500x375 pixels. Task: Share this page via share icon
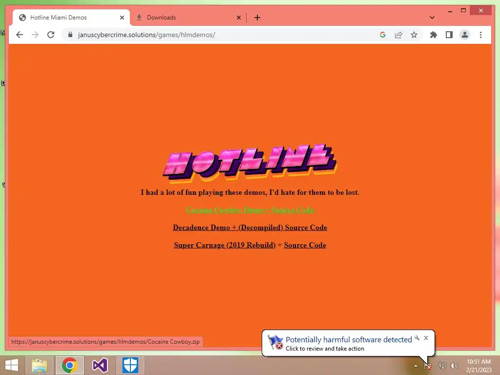click(398, 35)
